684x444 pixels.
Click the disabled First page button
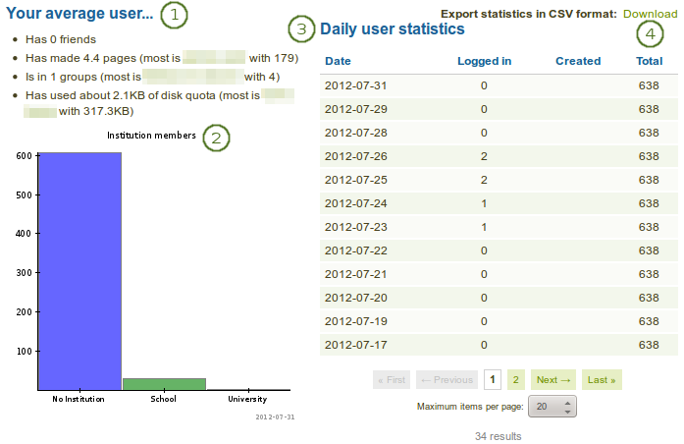click(392, 380)
